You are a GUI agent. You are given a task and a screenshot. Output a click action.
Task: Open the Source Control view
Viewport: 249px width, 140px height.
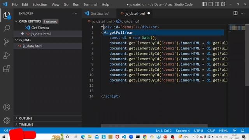(7, 42)
